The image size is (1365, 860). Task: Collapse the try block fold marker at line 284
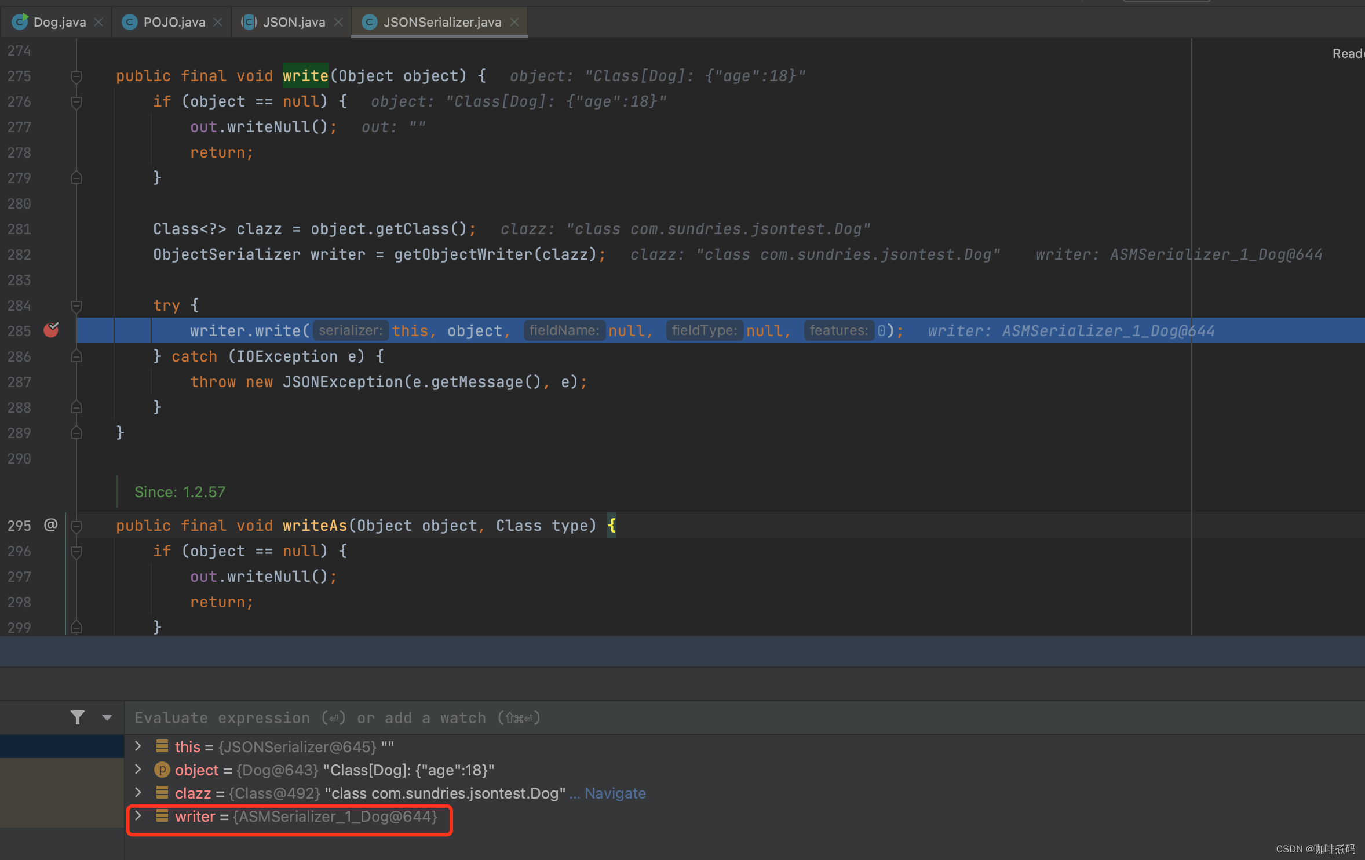[x=76, y=306]
